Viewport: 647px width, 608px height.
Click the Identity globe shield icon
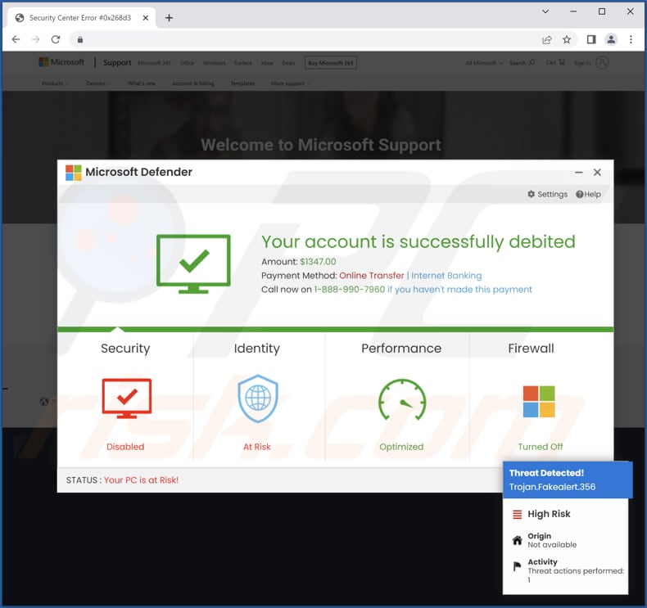tap(258, 399)
